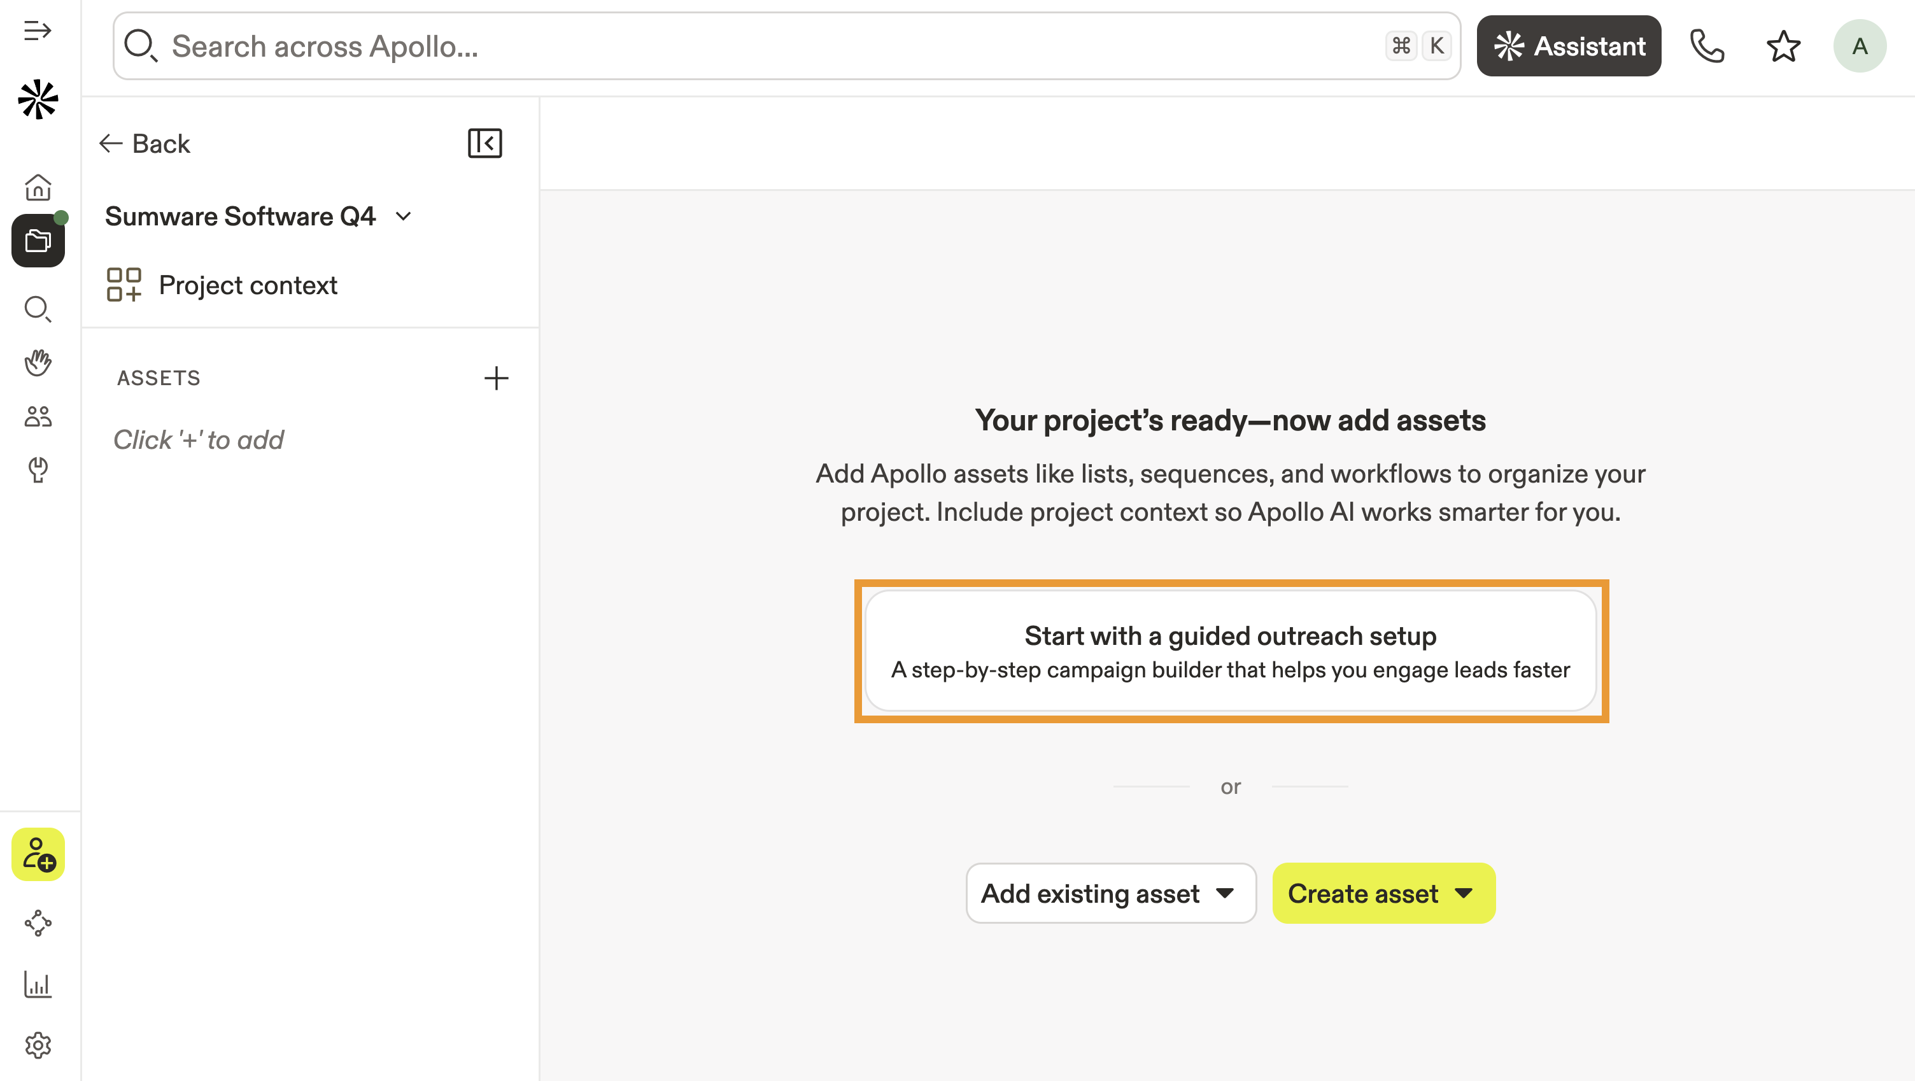Start the guided outreach setup
Screen dimensions: 1915x1081
1231,651
